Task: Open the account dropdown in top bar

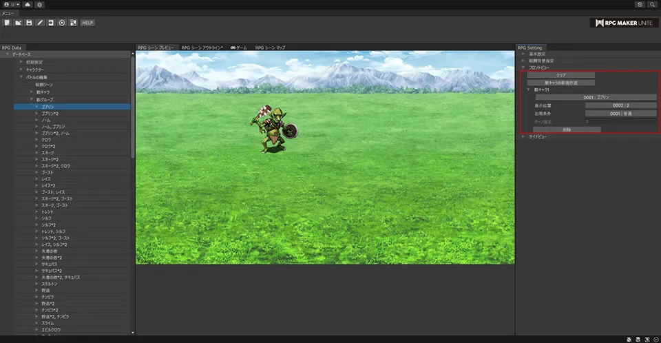Action: click(11, 4)
